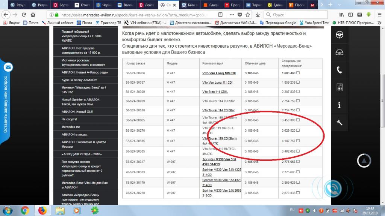Tick checkbox for order 58-524-30009

click(298, 100)
